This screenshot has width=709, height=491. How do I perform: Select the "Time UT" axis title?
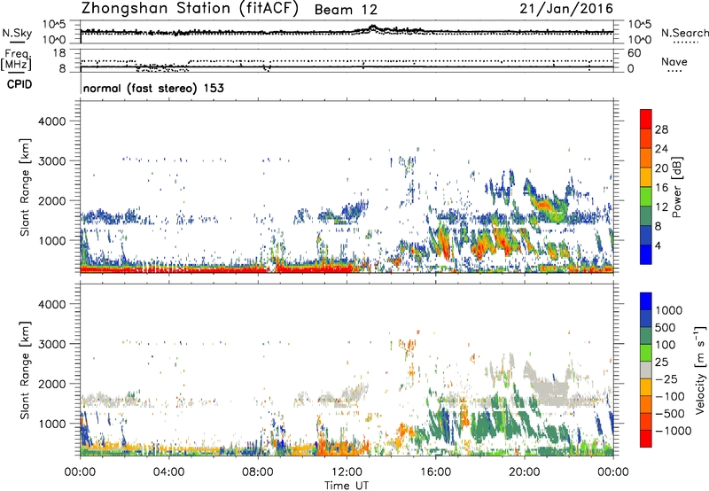[x=347, y=486]
